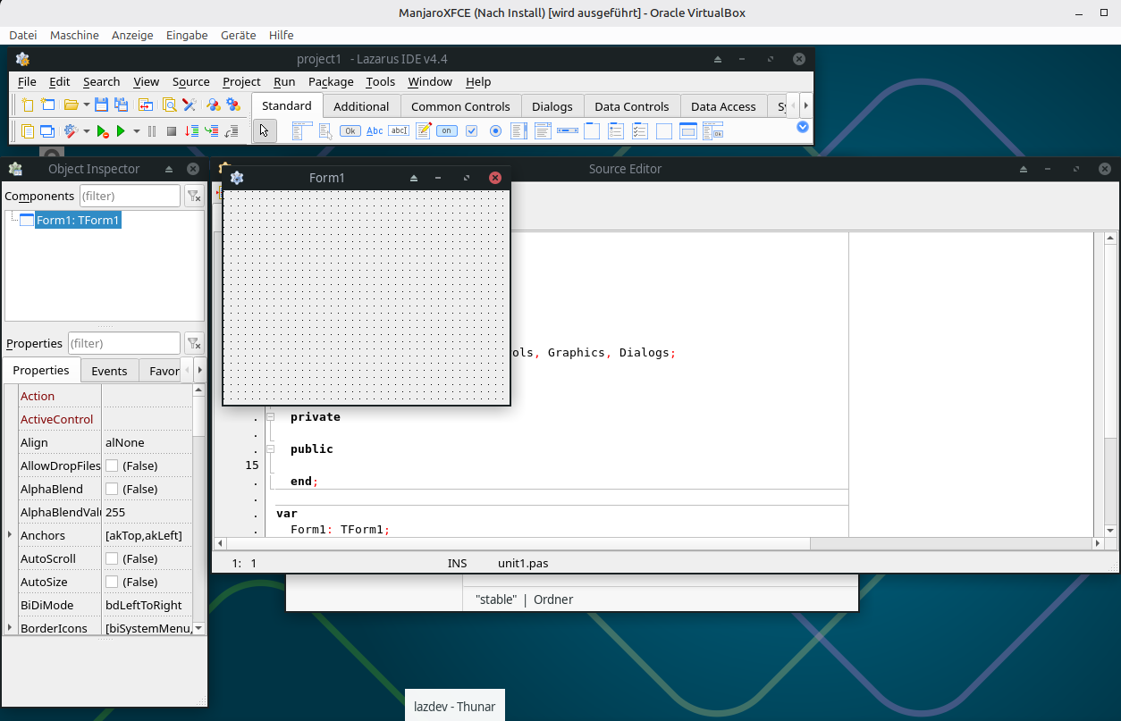Open the Project Options wrench icon
Viewport: 1121px width, 721px height.
coord(190,105)
